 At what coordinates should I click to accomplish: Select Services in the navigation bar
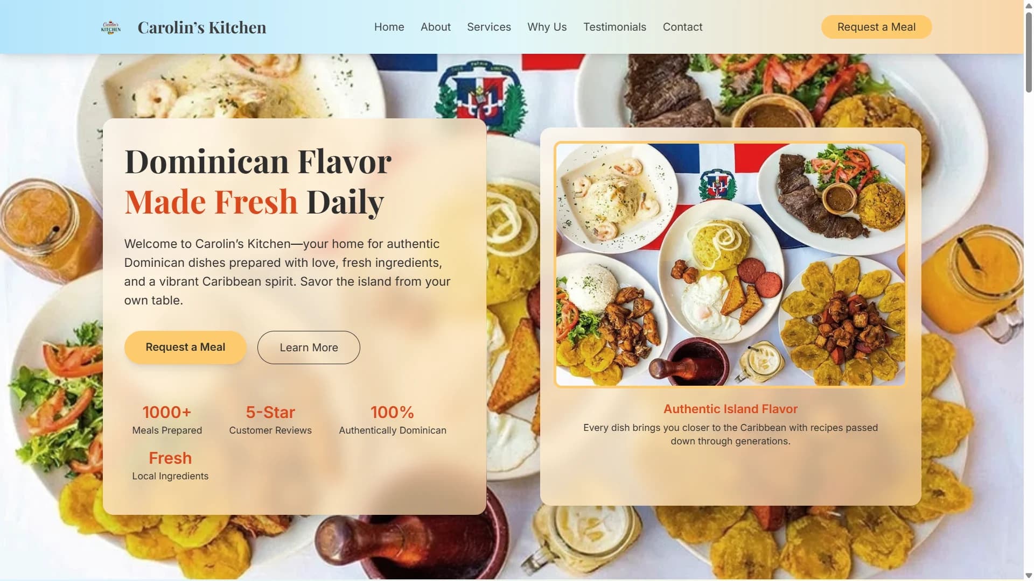(488, 27)
